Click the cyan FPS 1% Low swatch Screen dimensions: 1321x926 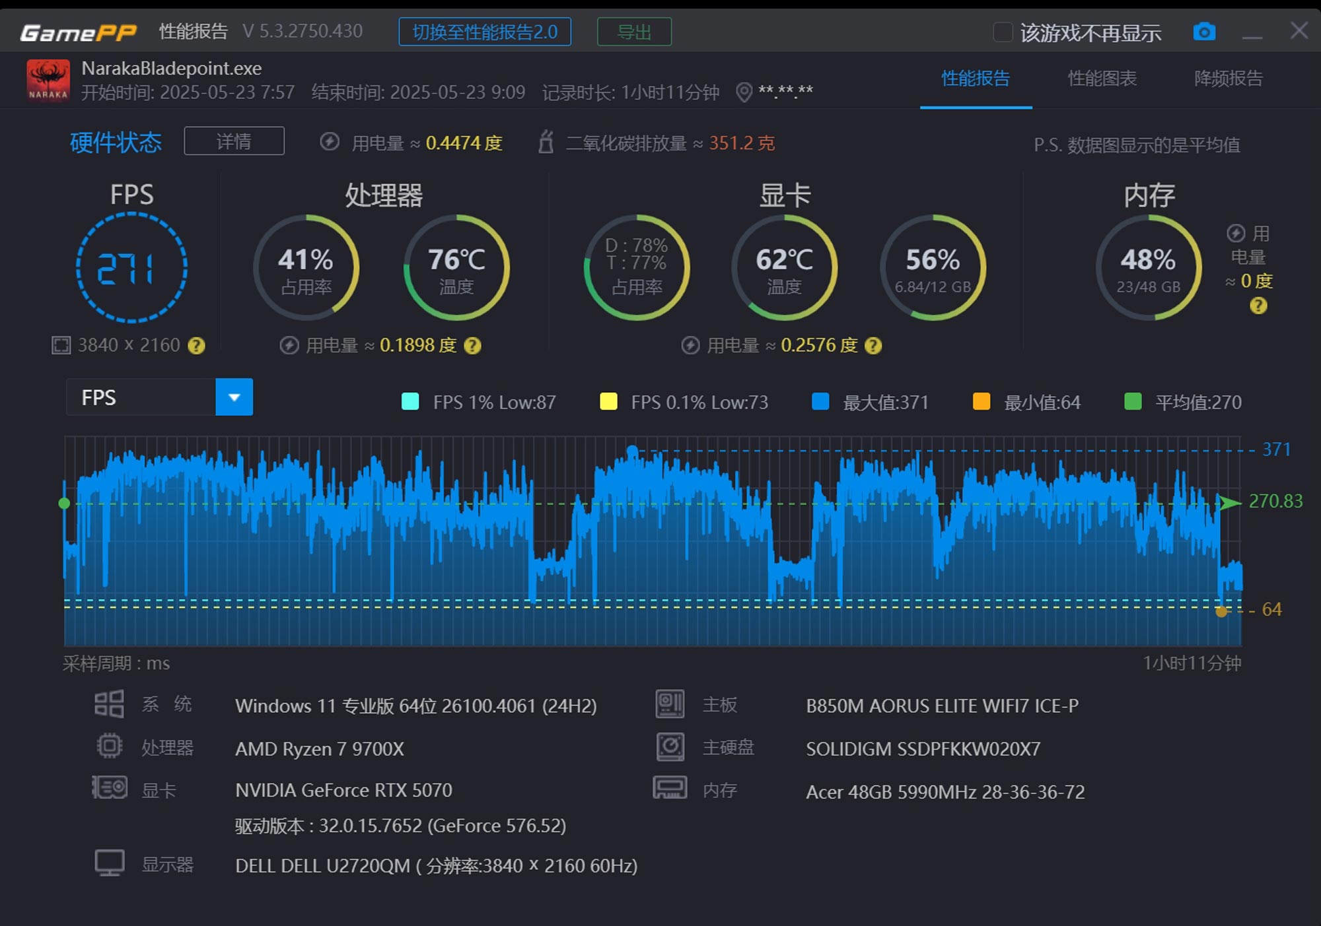tap(410, 402)
